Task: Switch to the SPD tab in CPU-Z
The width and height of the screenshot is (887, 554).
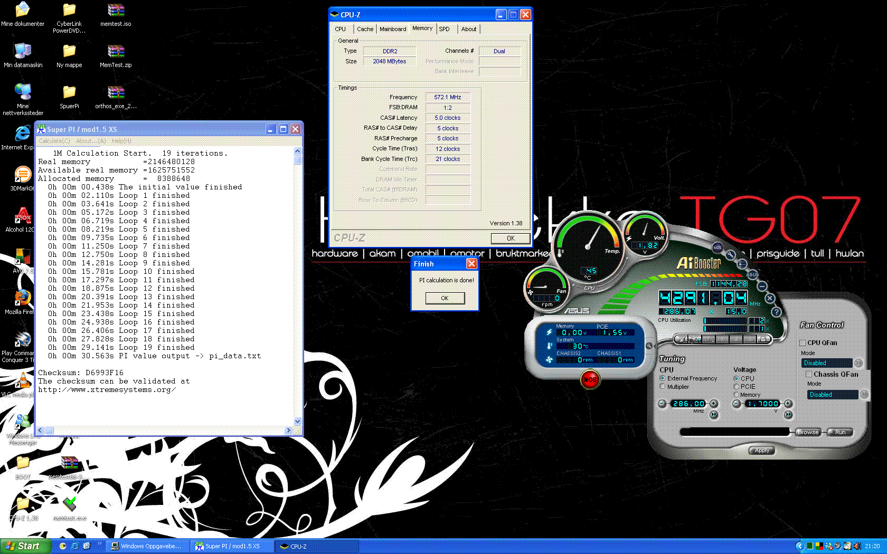Action: [x=445, y=29]
